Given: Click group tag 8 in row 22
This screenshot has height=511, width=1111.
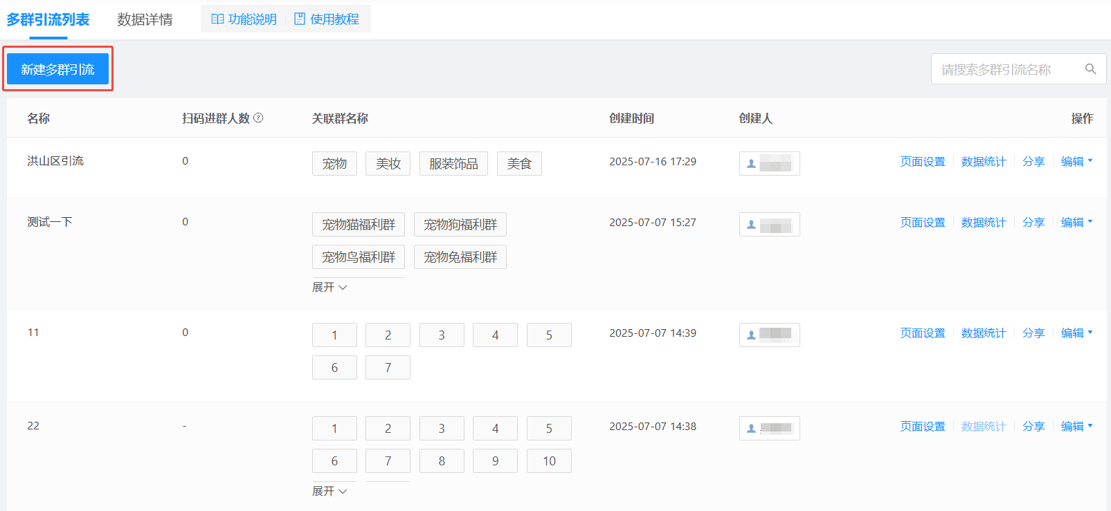Looking at the screenshot, I should click(x=442, y=461).
